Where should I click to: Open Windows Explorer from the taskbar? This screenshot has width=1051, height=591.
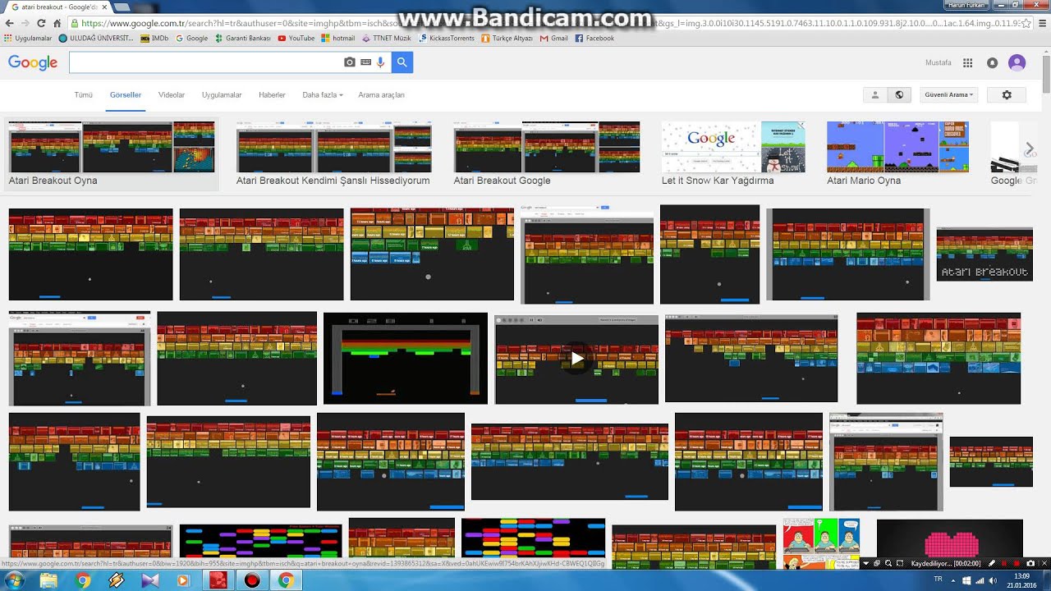(48, 580)
